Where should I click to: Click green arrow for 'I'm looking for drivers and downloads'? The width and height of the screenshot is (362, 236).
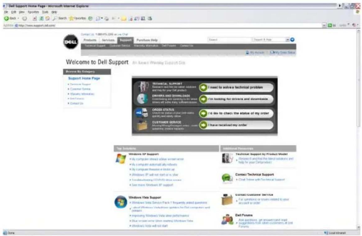click(x=203, y=99)
